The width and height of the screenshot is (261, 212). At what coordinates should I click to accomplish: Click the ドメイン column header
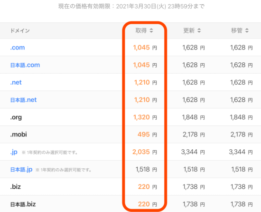point(20,31)
